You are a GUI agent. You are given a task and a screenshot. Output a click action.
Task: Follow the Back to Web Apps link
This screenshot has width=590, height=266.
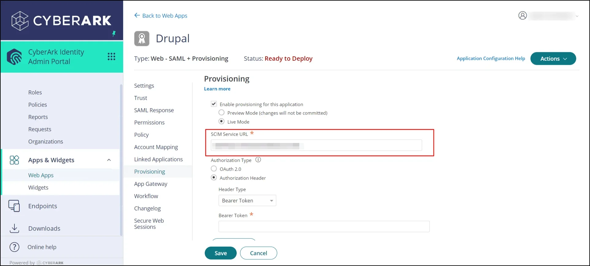tap(165, 16)
